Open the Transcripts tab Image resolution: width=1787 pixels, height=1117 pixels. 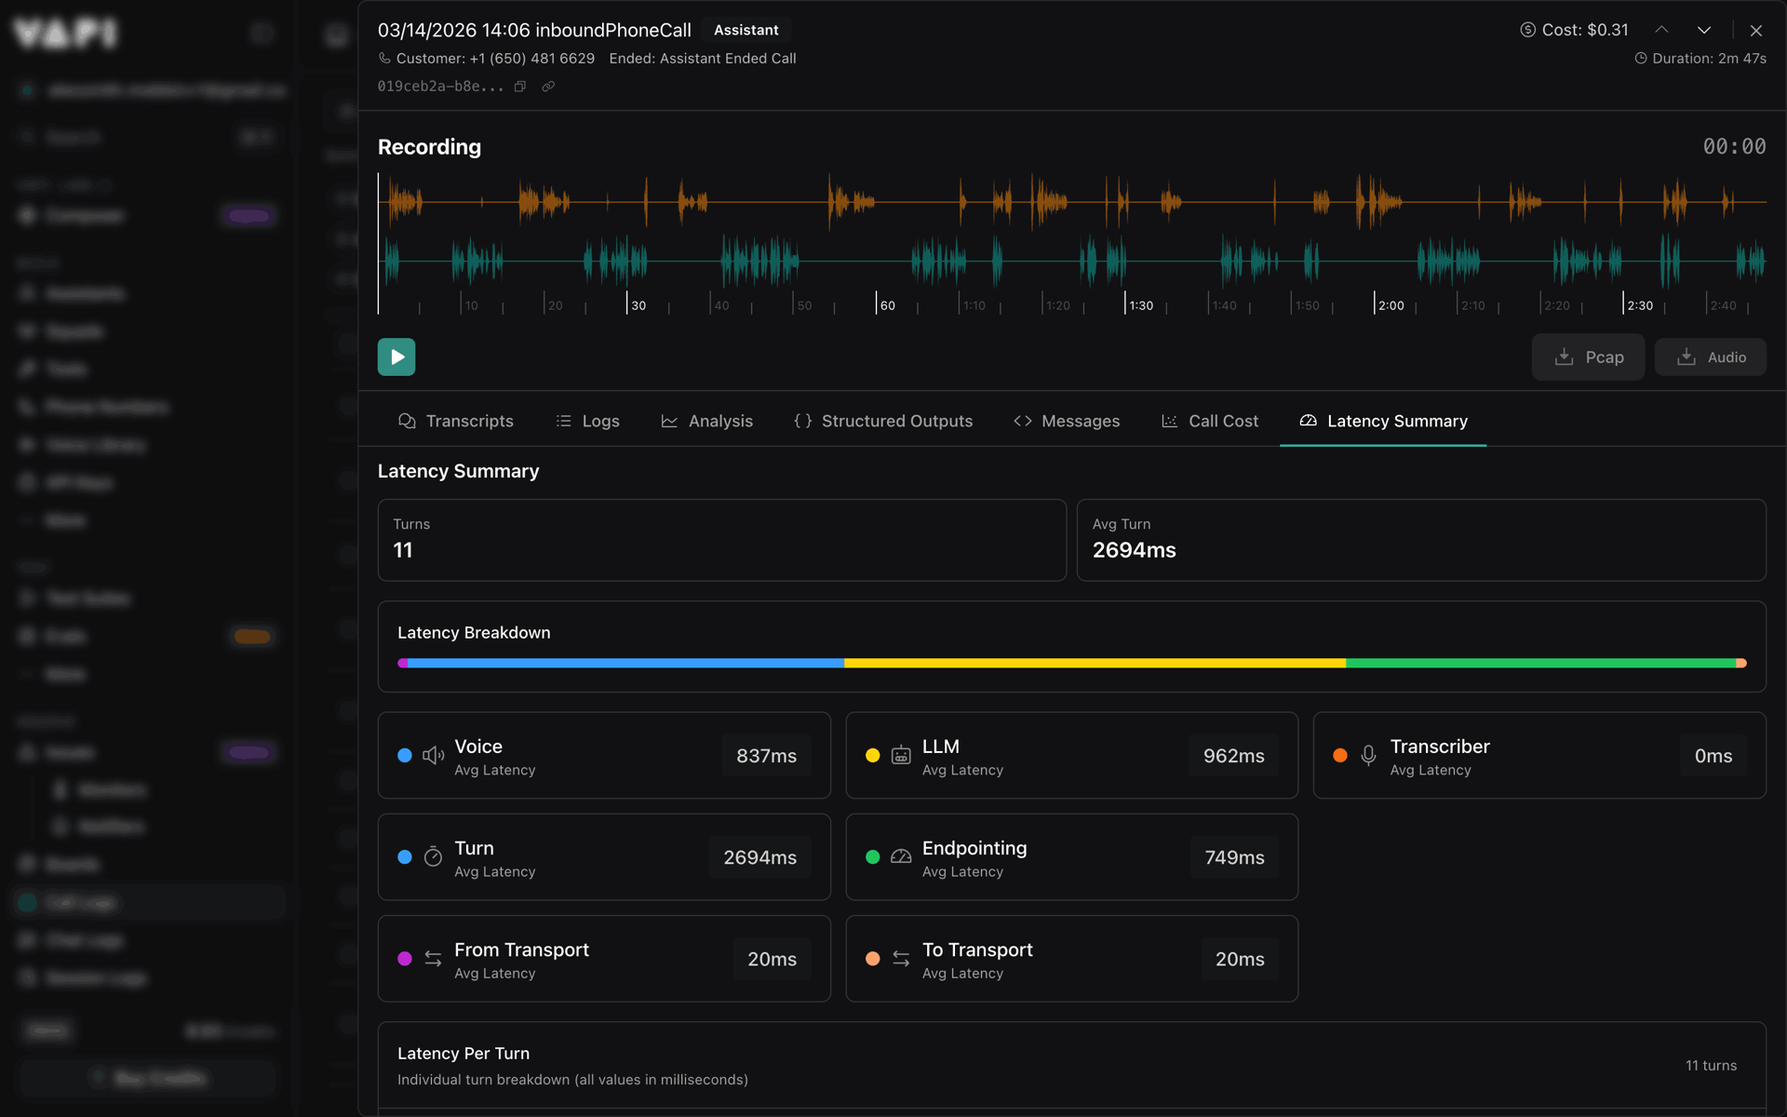tap(456, 421)
